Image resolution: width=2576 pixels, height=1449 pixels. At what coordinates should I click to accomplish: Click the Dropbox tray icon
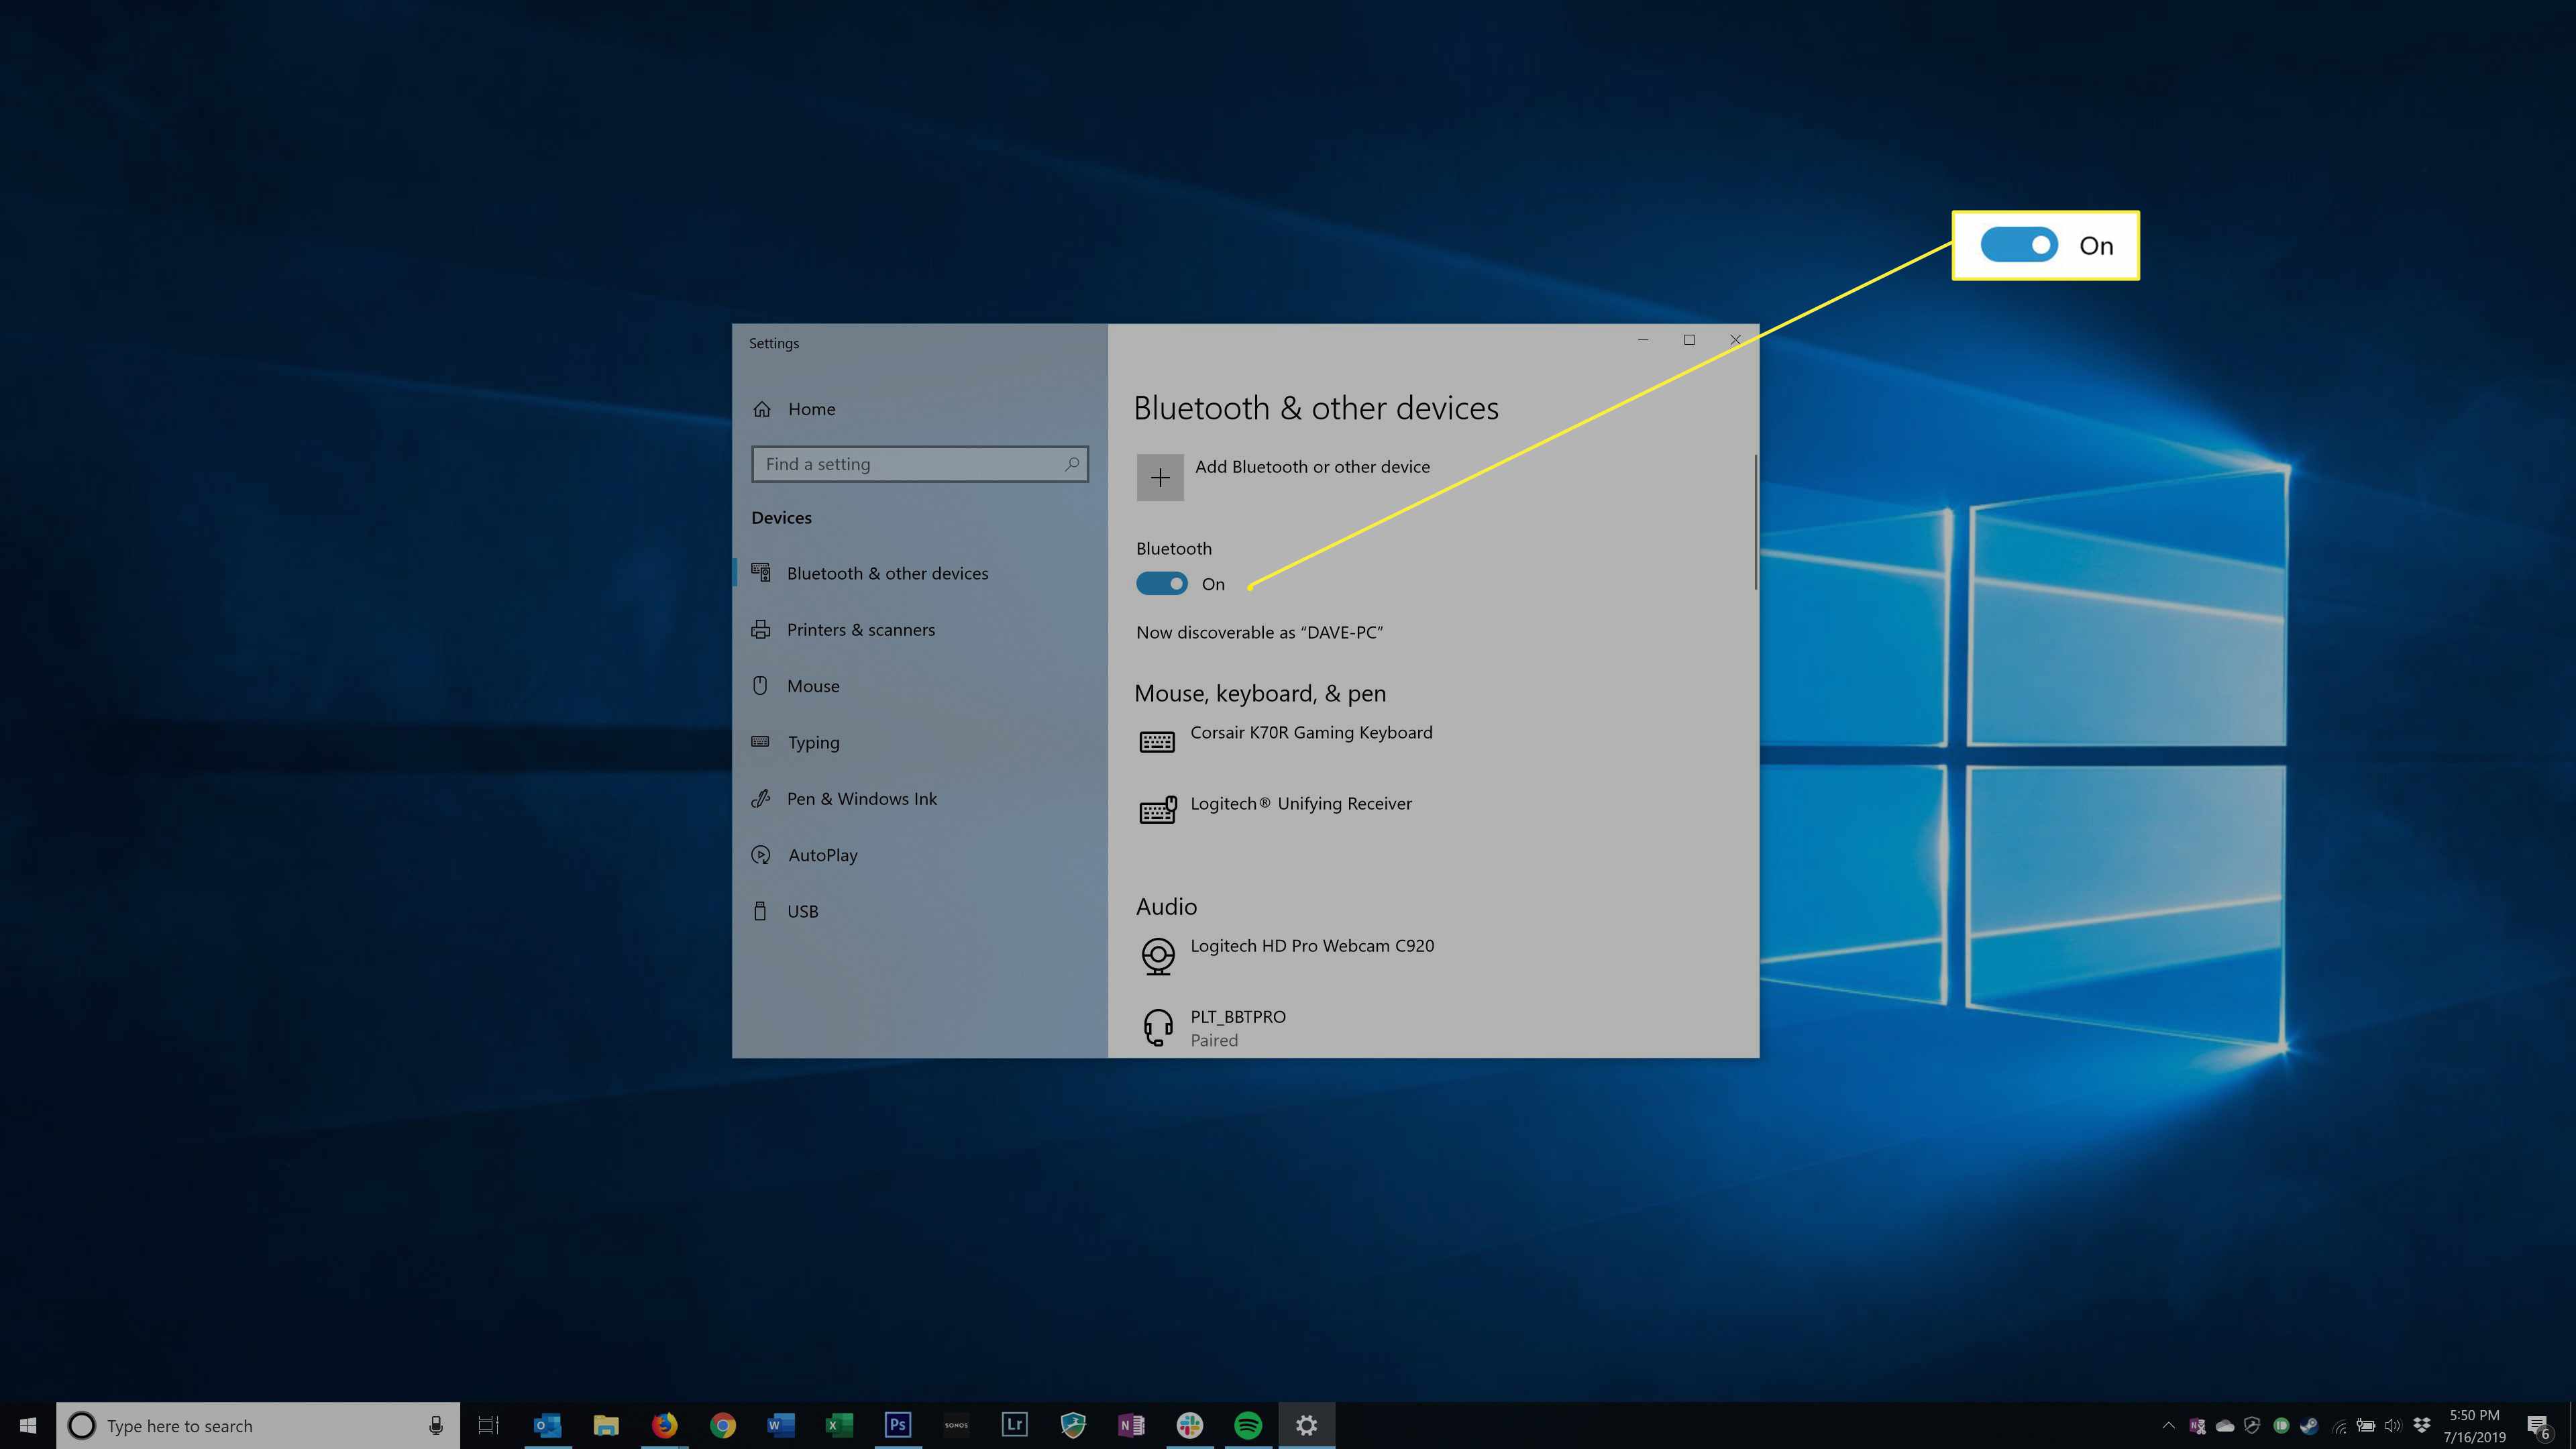[x=2421, y=1426]
